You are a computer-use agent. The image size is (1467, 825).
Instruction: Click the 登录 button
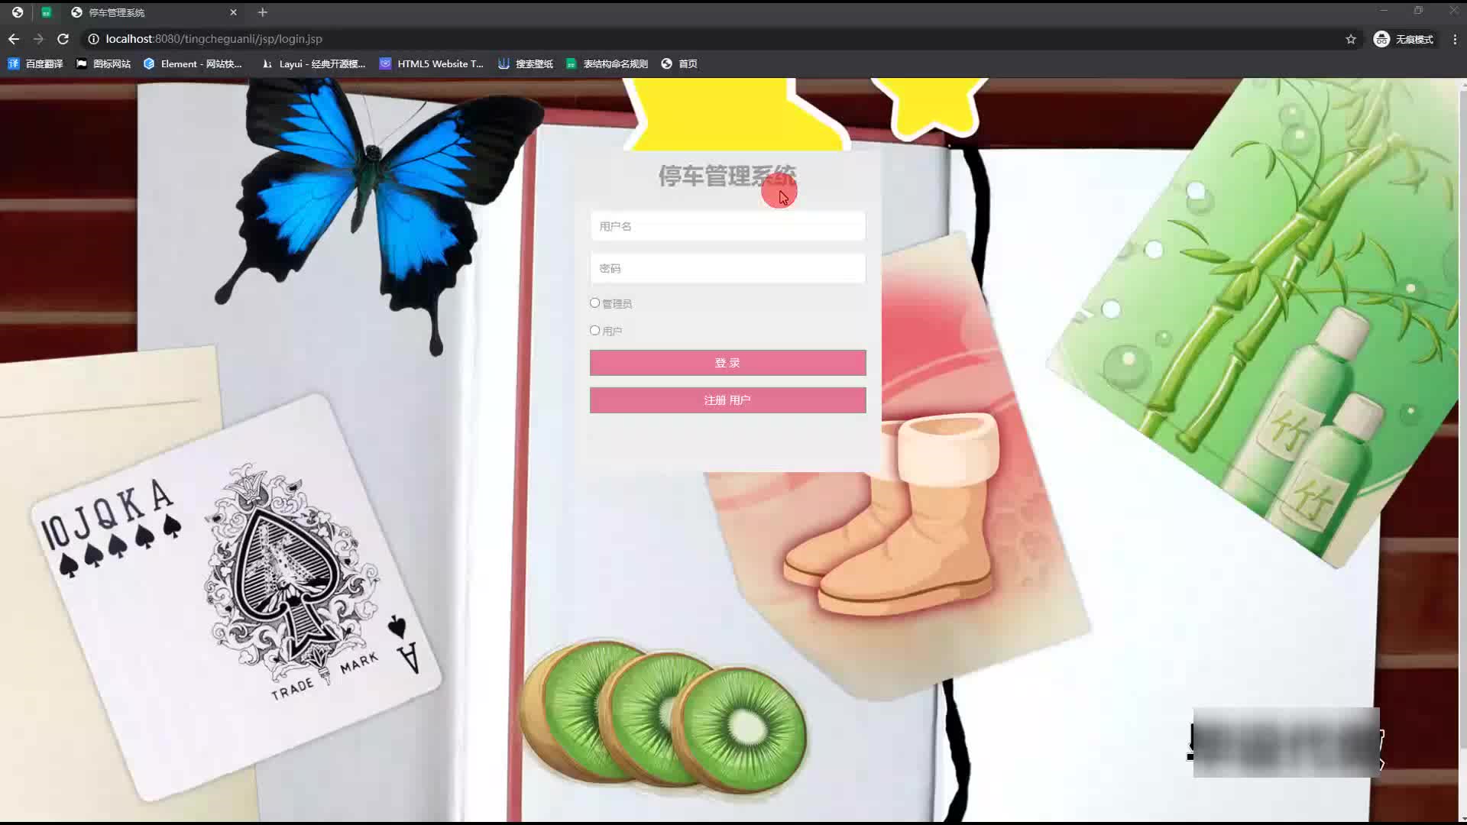727,363
